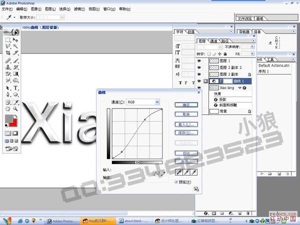Toggle the 预览 preview checkbox
This screenshot has width=300, height=225.
pyautogui.click(x=176, y=182)
